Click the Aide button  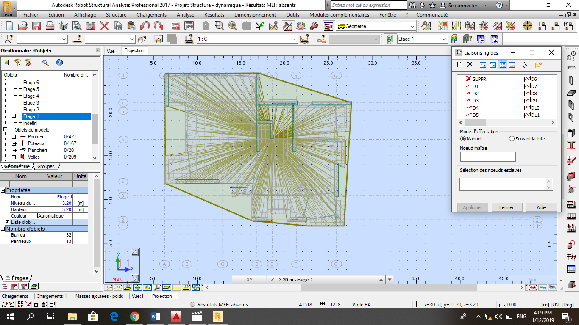tap(541, 207)
